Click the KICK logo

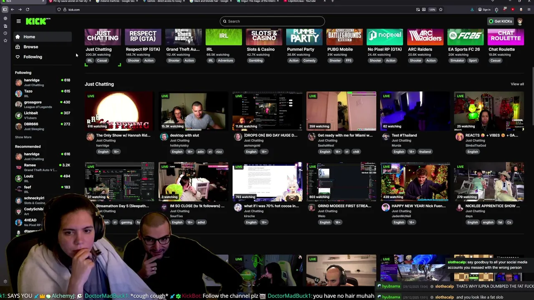(x=38, y=21)
